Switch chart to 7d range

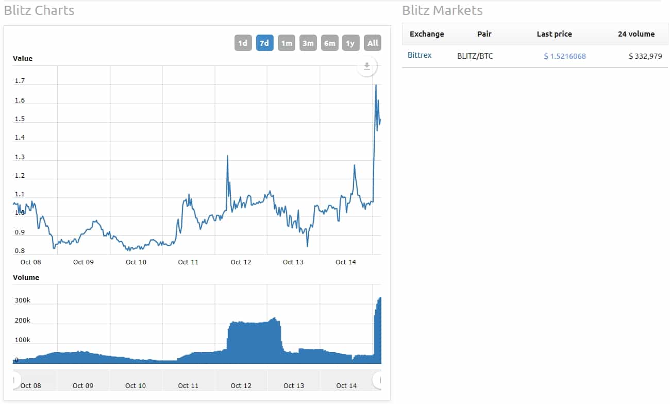pos(264,43)
